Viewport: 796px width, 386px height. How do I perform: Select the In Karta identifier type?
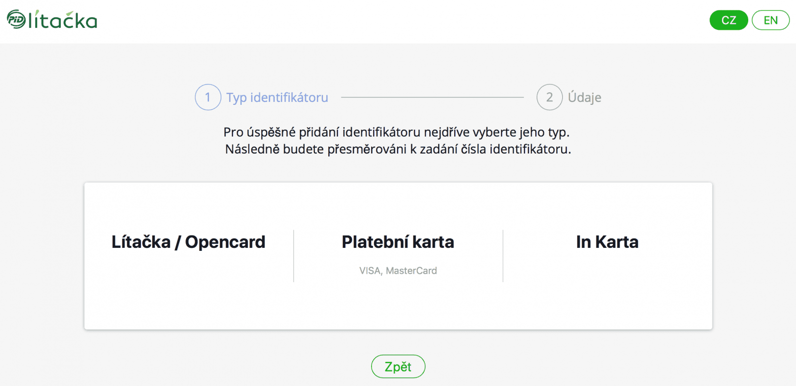[607, 242]
